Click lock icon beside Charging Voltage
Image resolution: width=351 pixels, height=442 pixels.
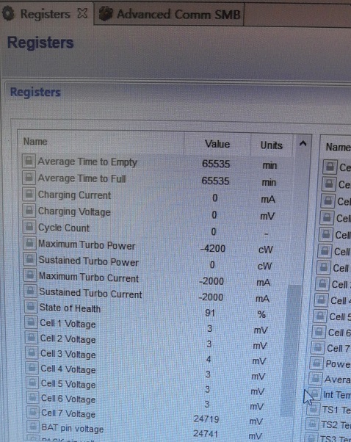29,211
